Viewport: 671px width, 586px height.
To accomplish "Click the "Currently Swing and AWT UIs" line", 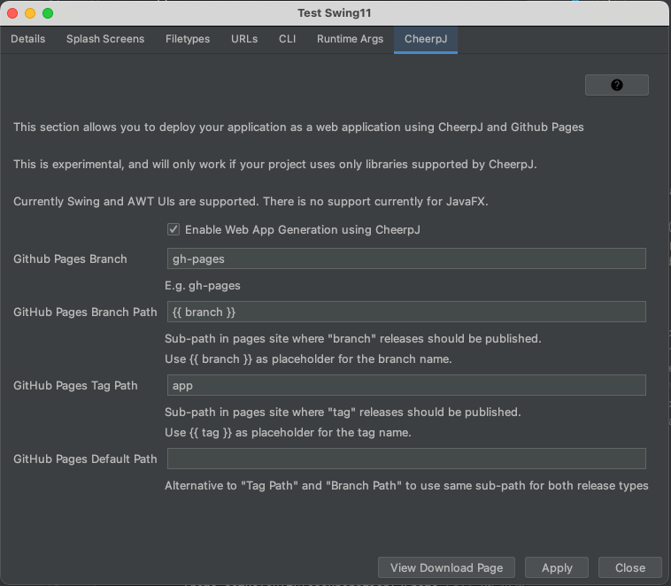I will click(x=251, y=201).
